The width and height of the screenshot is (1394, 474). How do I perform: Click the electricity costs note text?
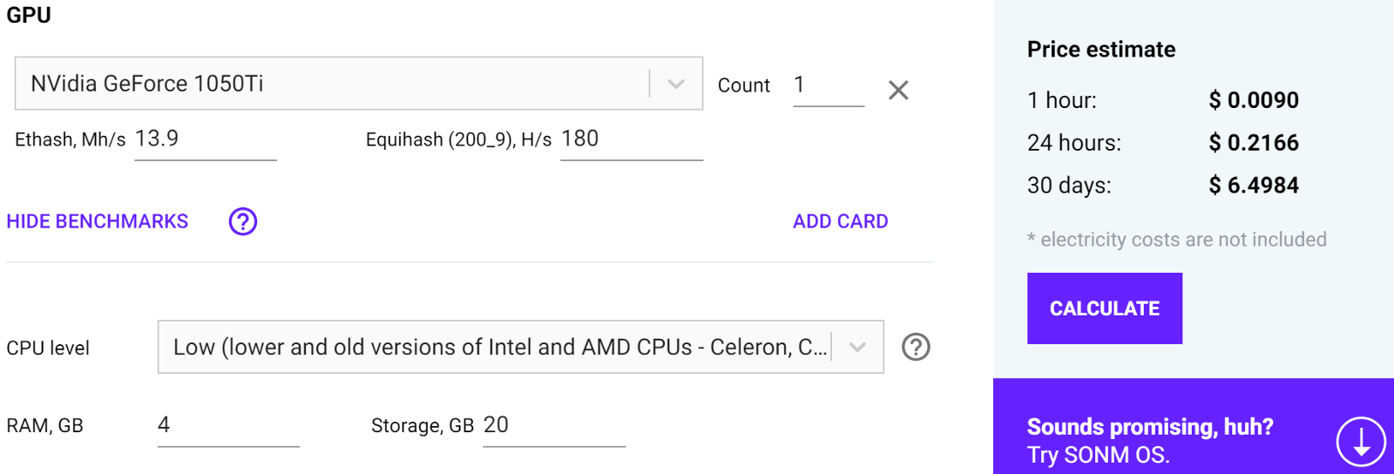click(1177, 240)
